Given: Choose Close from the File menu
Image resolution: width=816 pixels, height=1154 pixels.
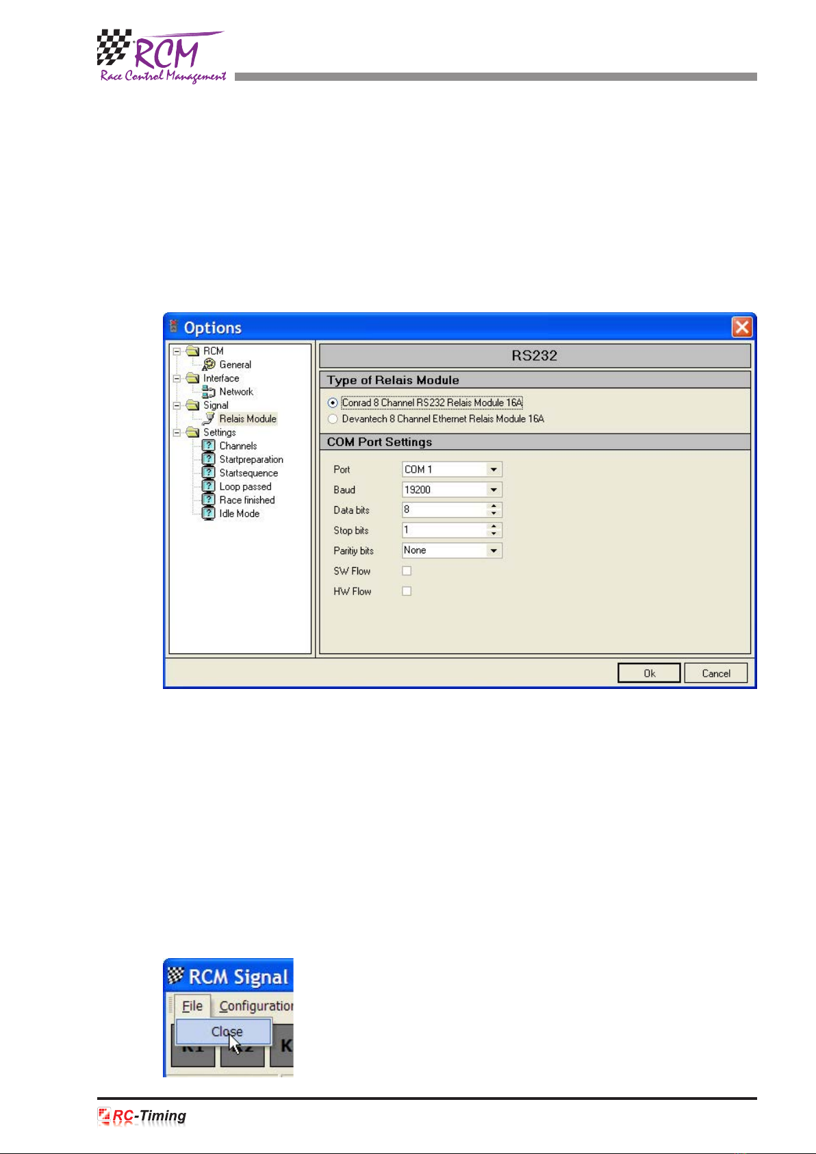Looking at the screenshot, I should [x=225, y=1032].
